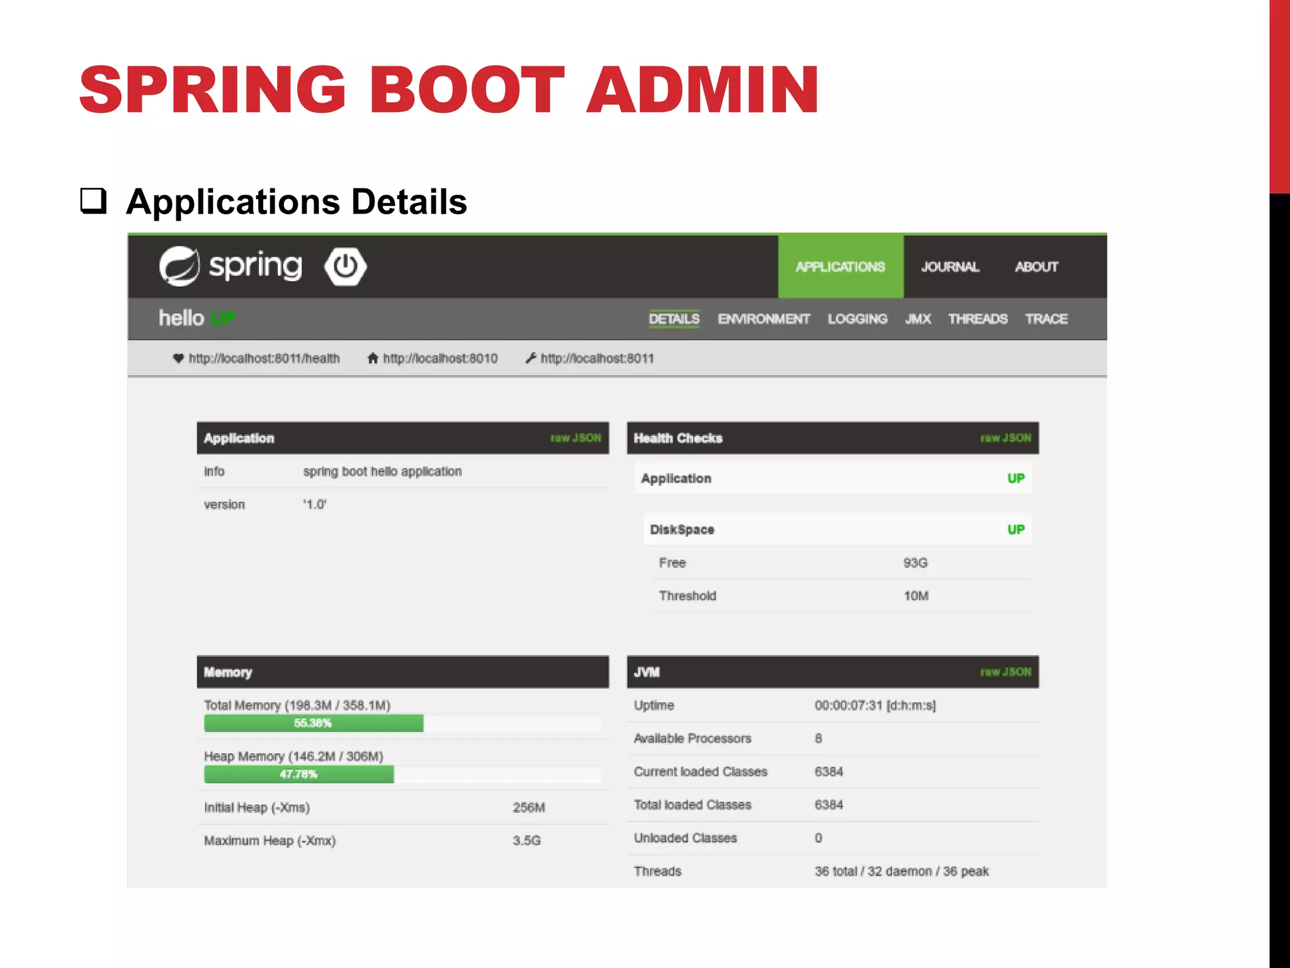Image resolution: width=1290 pixels, height=968 pixels.
Task: Open raw JSON in the Health Checks panel
Action: [1005, 438]
